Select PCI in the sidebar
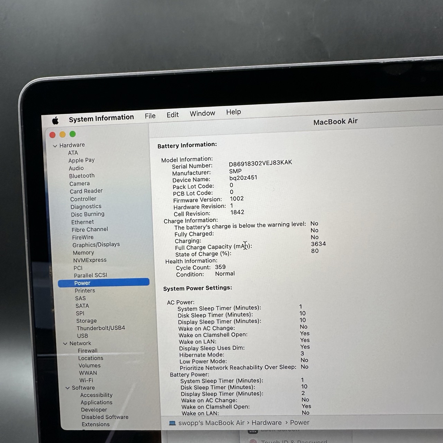443x443 pixels. pos(78,268)
